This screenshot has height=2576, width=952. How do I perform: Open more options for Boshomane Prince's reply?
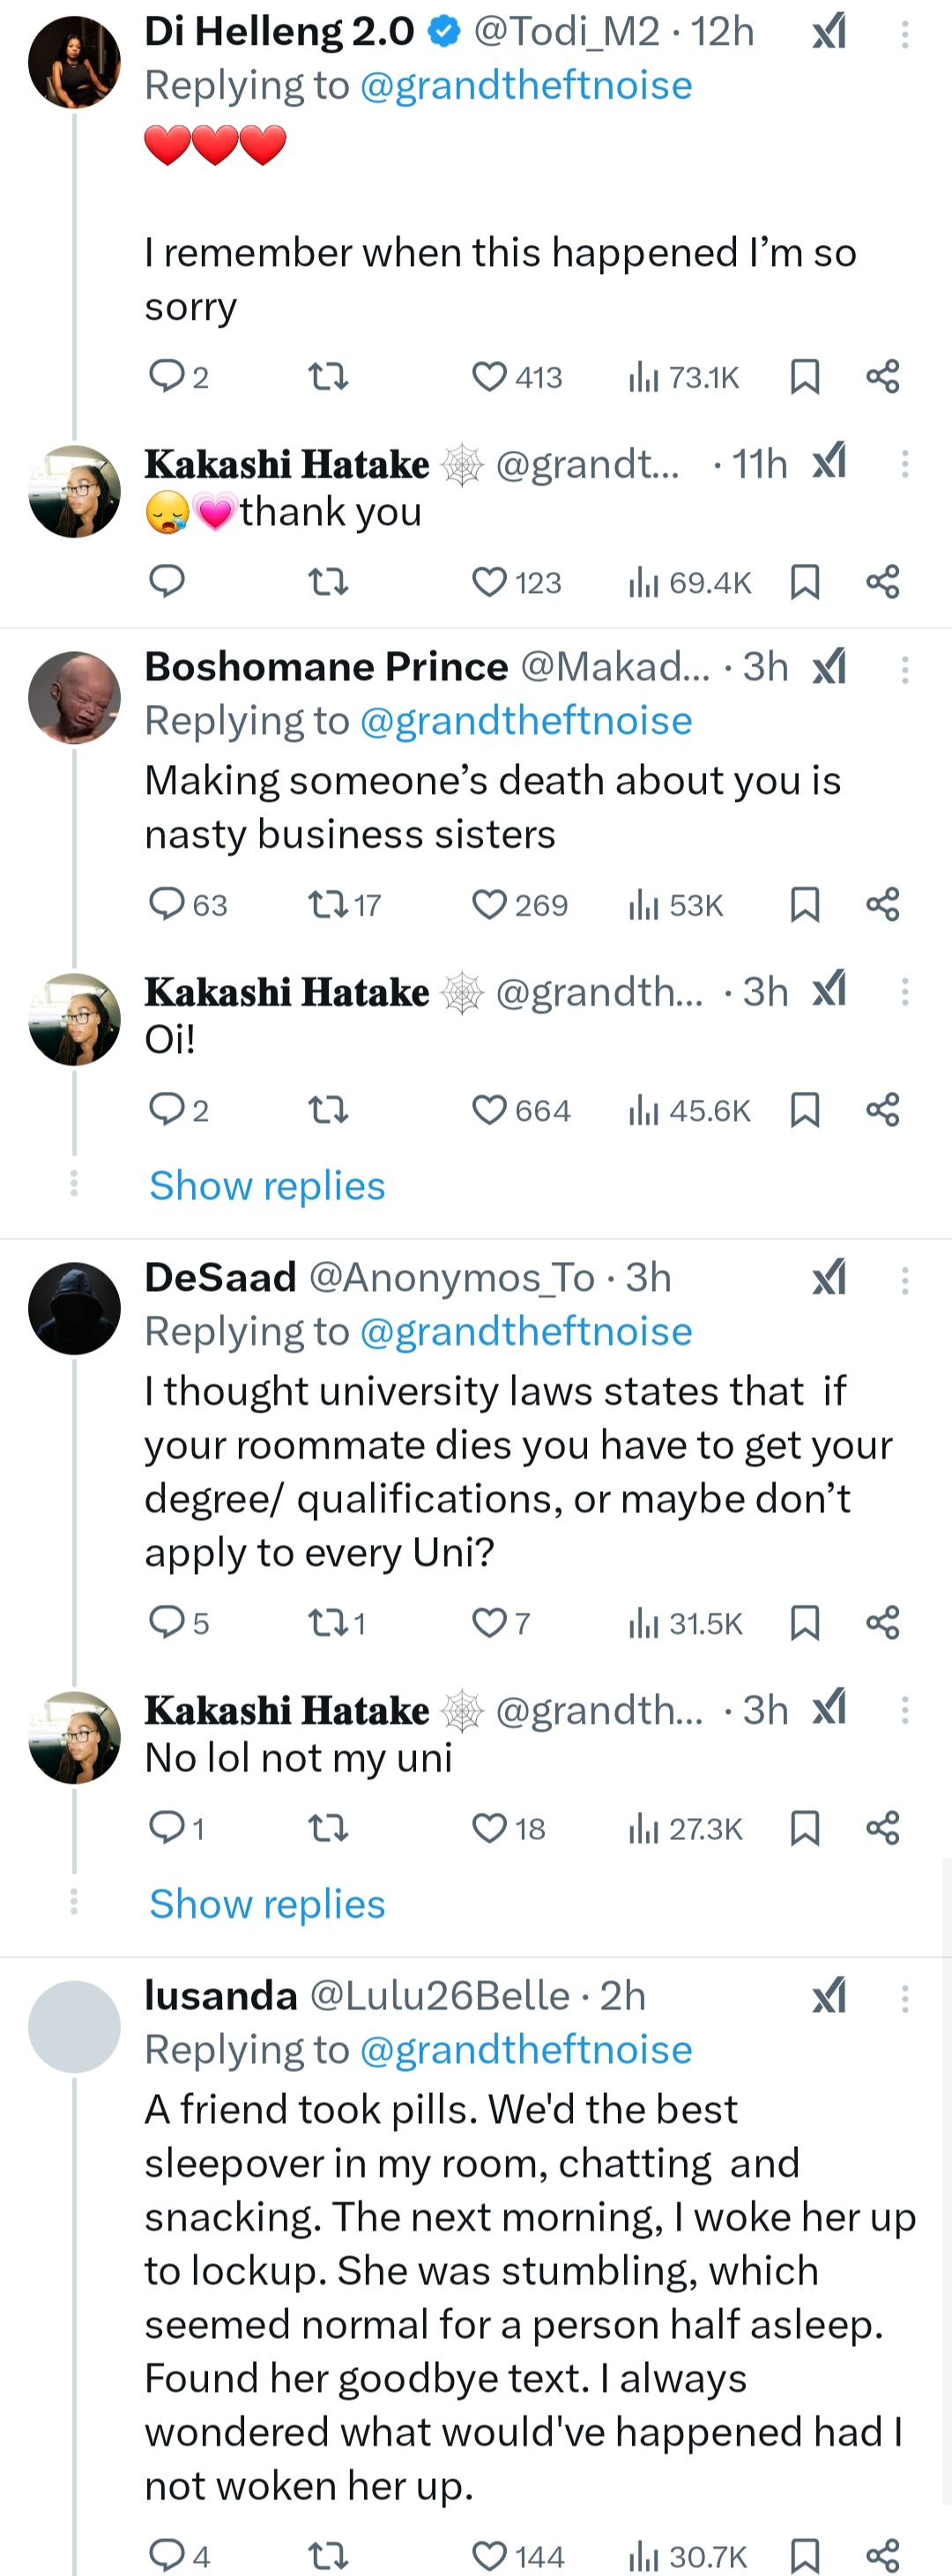click(905, 669)
